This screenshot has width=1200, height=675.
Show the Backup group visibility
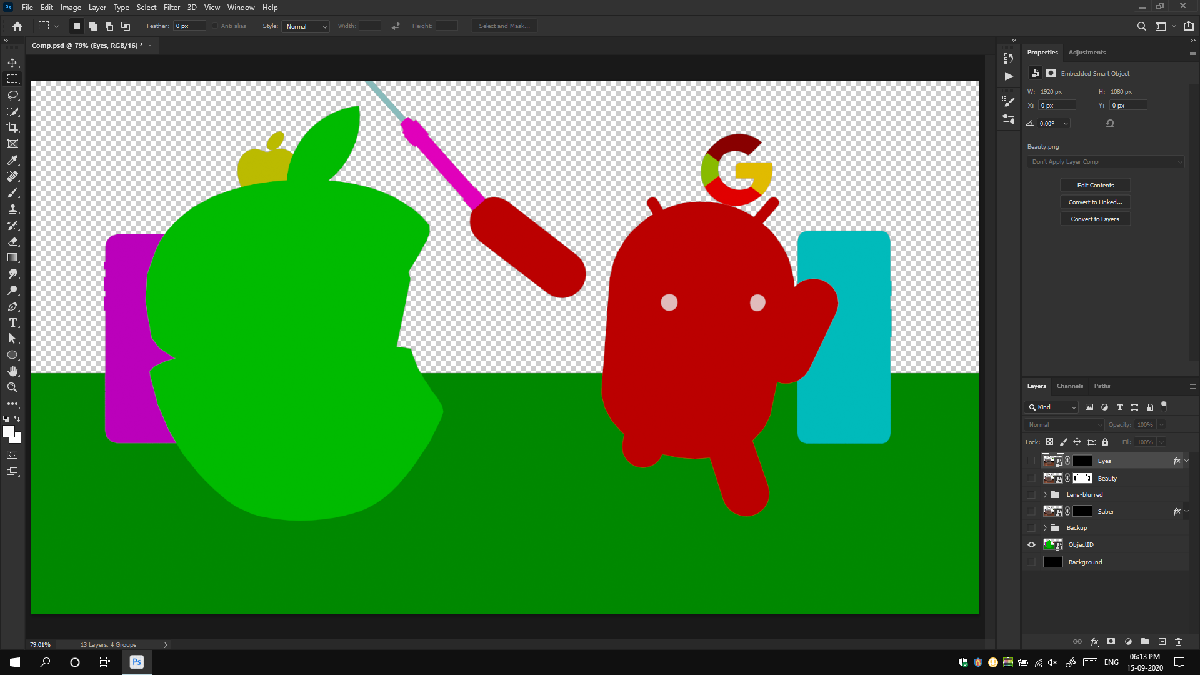pos(1031,527)
